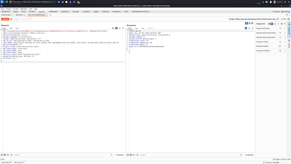The height and width of the screenshot is (164, 291).
Task: Toggle Request pretty-print blue icon
Action: (116, 28)
